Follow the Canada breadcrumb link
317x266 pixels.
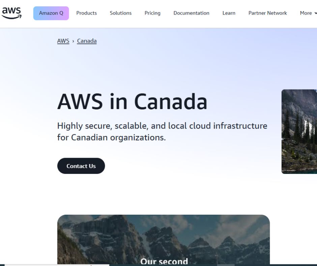[x=87, y=41]
